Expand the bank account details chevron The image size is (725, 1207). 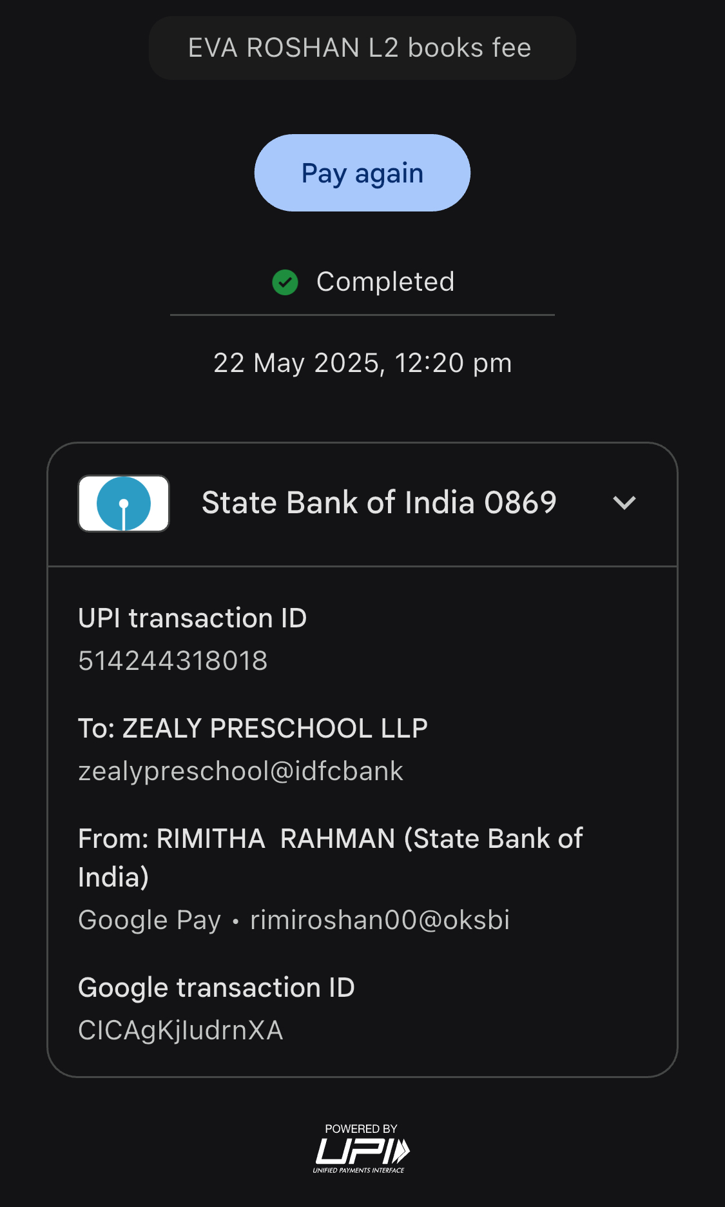624,503
